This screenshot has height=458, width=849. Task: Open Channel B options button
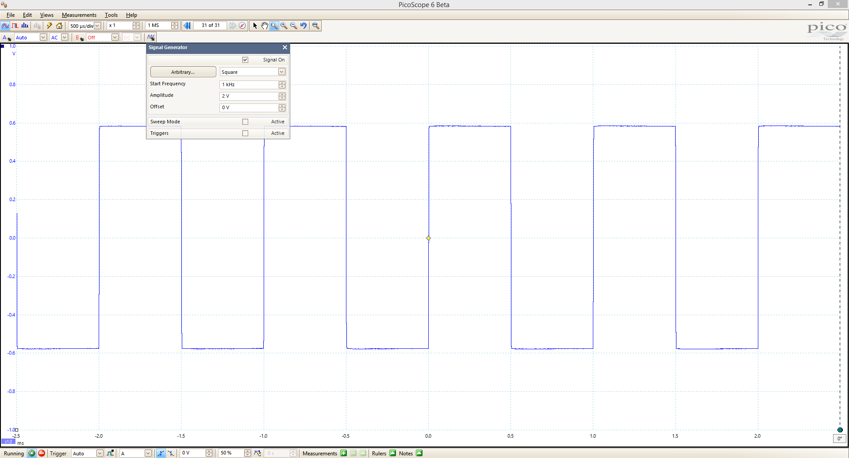[x=80, y=38]
